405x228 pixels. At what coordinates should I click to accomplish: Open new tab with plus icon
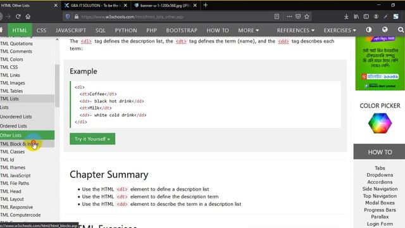tap(206, 5)
